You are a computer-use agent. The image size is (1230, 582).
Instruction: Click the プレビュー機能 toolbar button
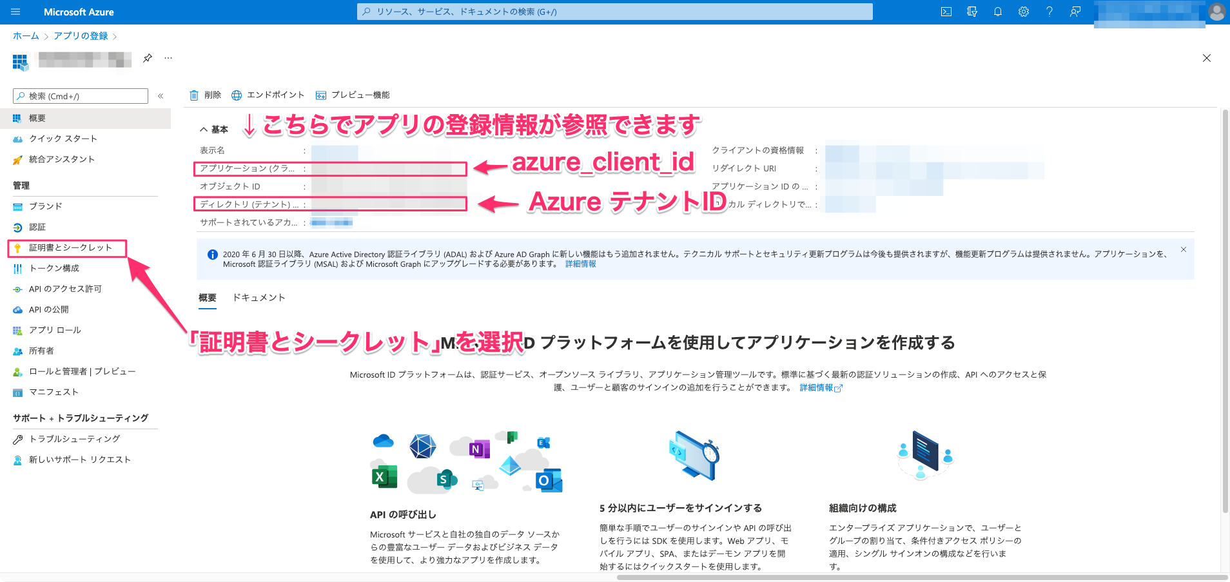coord(353,95)
